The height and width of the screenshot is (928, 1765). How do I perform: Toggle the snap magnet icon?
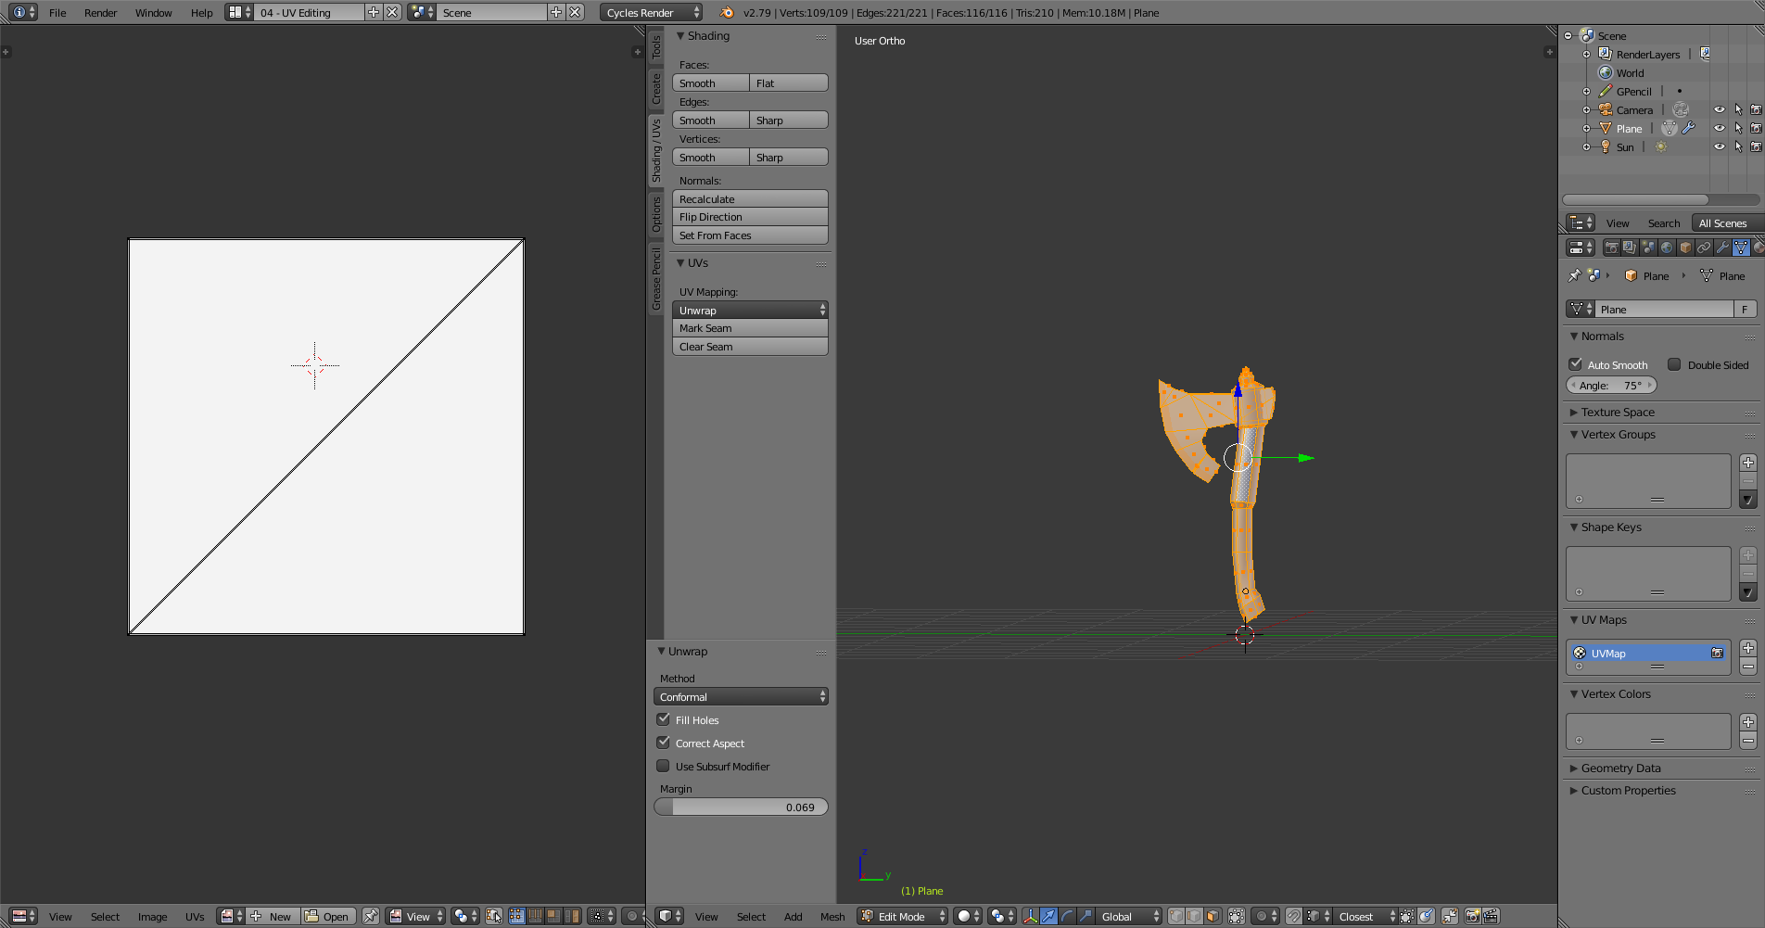(x=1294, y=916)
